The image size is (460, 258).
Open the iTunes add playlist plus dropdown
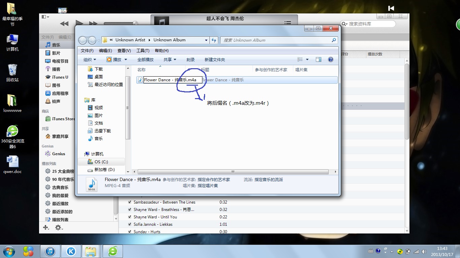tap(46, 228)
